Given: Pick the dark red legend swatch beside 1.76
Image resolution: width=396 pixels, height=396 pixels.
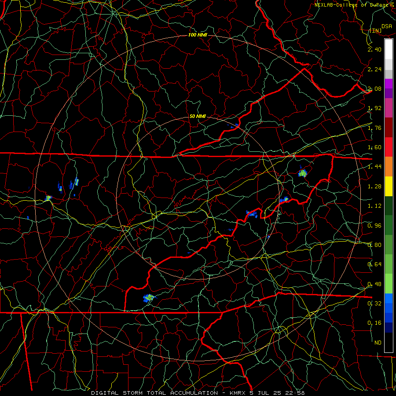Looking at the screenshot, I should click(389, 128).
